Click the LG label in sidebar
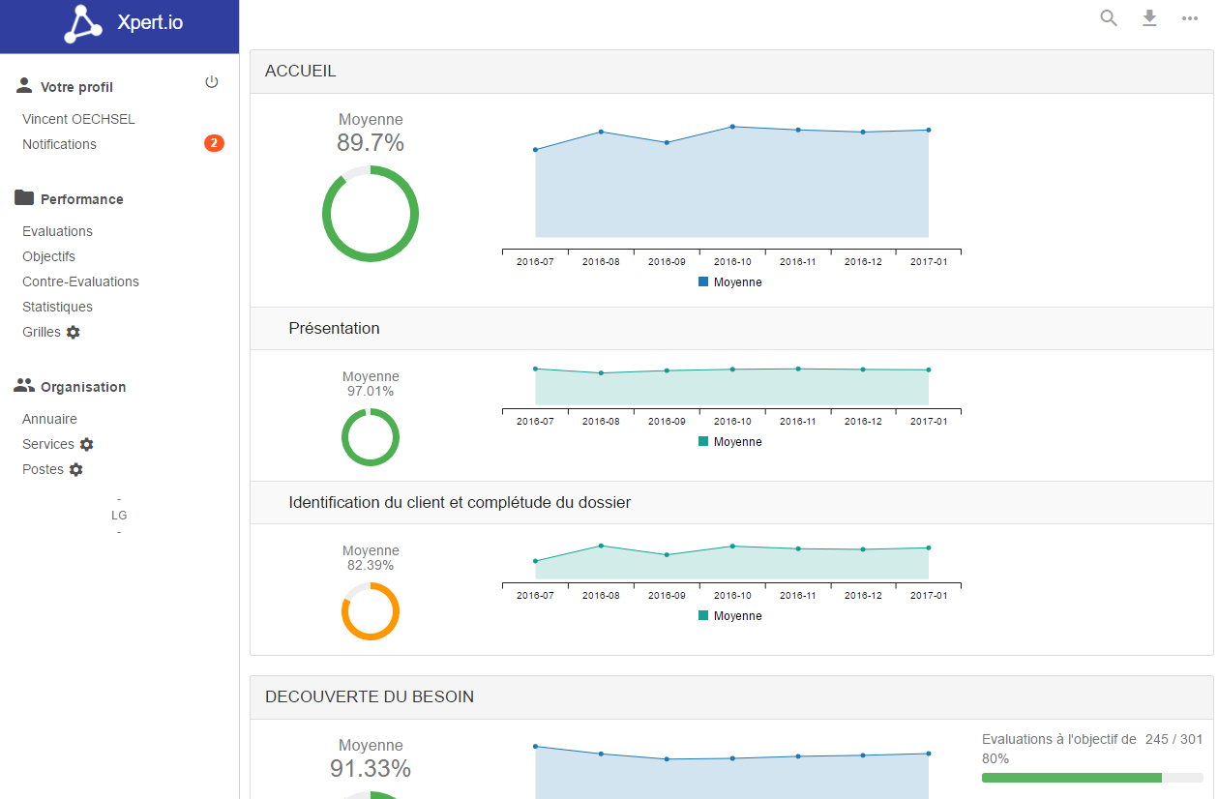The width and height of the screenshot is (1218, 799). (119, 516)
